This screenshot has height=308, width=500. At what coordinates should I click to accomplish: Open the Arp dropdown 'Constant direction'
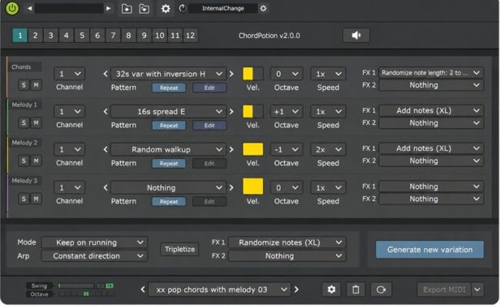tap(94, 256)
